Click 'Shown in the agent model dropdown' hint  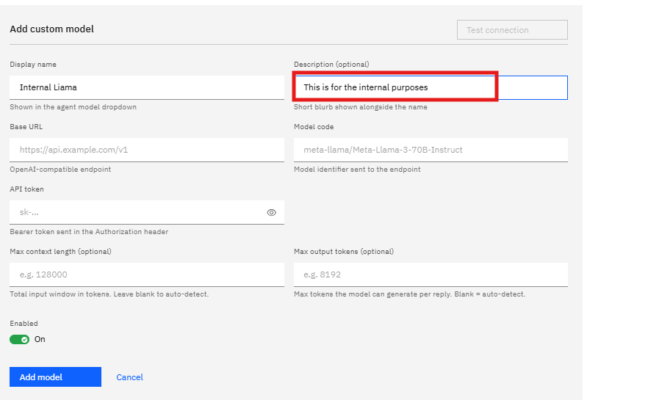[x=73, y=107]
